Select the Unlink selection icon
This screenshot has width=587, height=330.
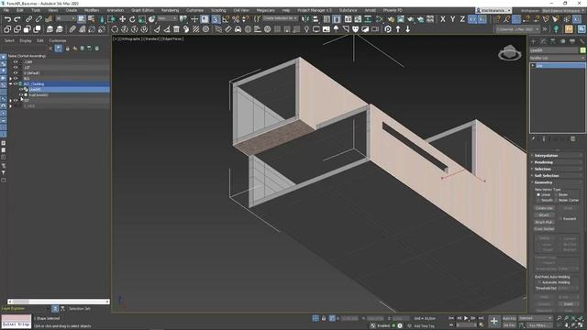pos(39,19)
